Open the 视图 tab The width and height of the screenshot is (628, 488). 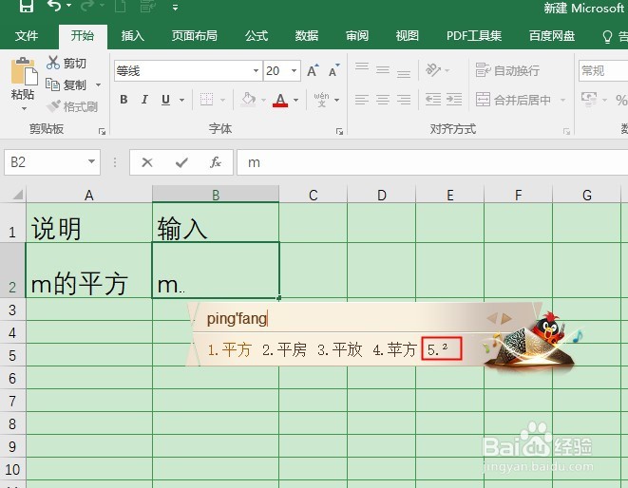pos(407,36)
